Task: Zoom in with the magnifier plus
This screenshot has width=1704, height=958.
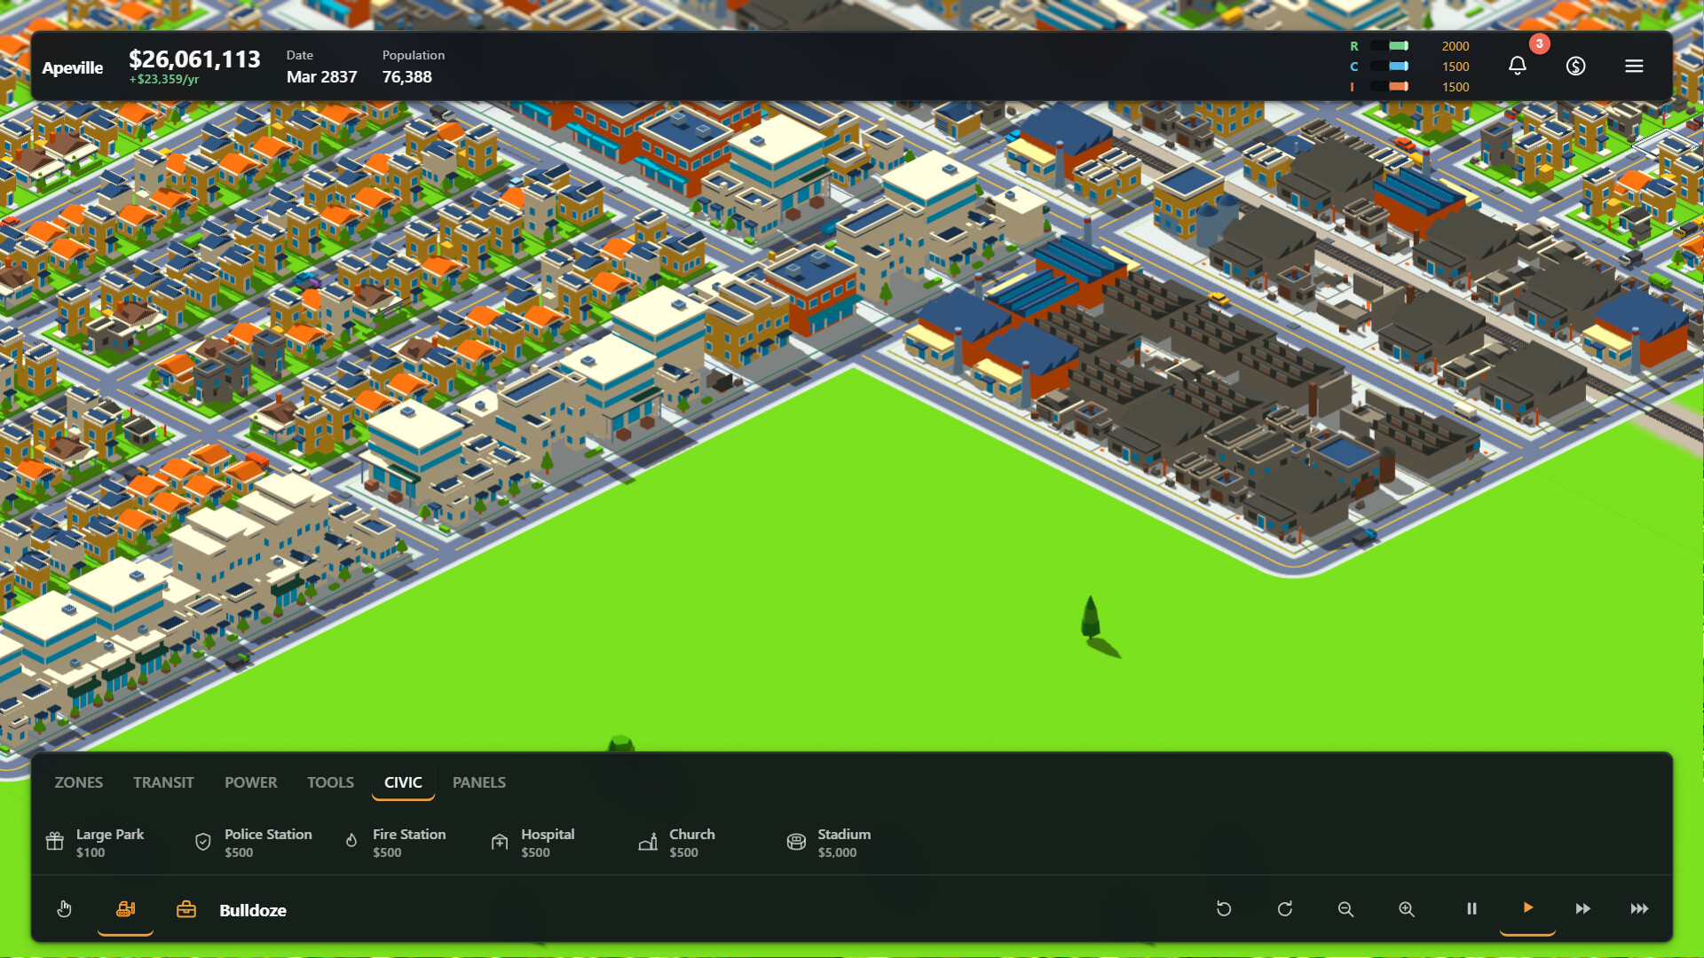Action: (x=1407, y=908)
